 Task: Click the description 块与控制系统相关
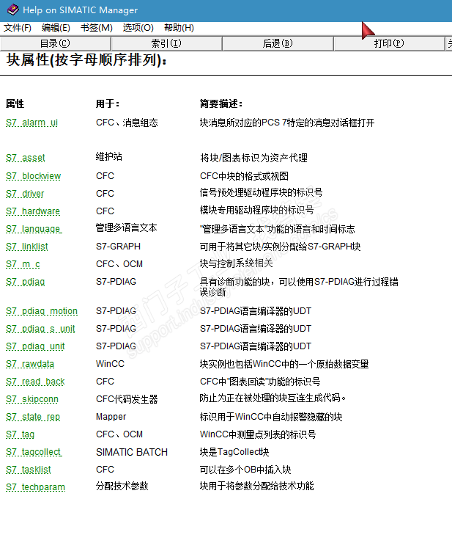point(236,263)
